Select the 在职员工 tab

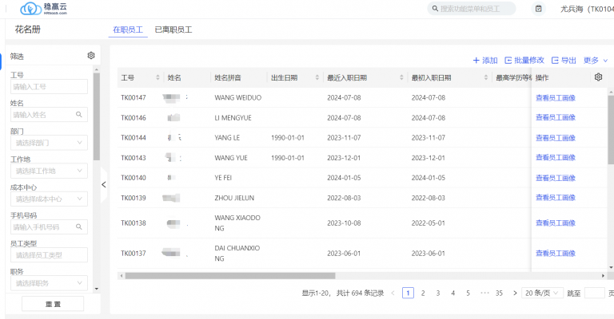tap(128, 30)
